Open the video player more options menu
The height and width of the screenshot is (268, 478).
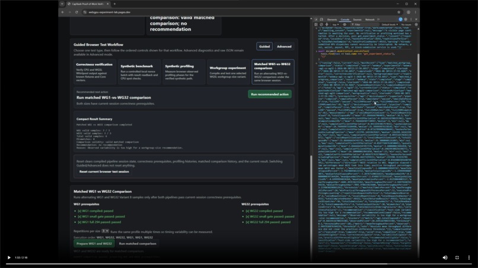click(469, 257)
